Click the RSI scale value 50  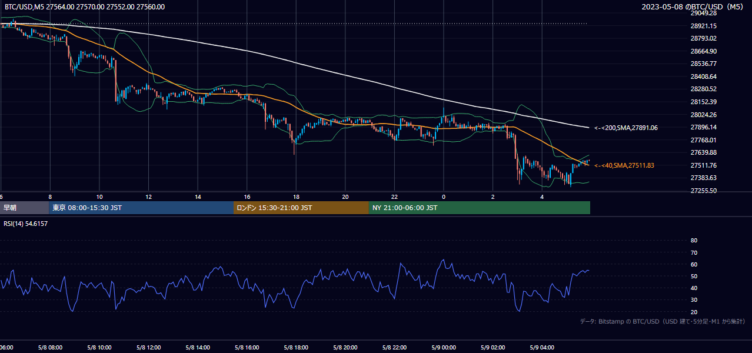click(x=694, y=276)
